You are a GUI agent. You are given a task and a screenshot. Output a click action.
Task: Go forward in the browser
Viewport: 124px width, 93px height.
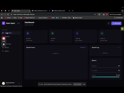(5, 14)
